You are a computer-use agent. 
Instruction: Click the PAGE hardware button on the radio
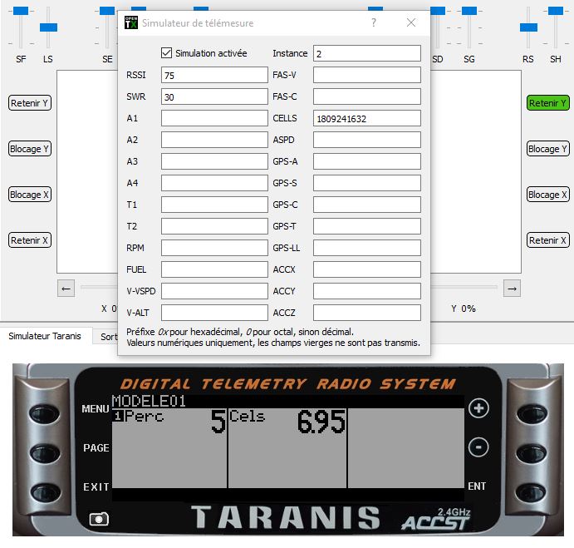point(45,453)
